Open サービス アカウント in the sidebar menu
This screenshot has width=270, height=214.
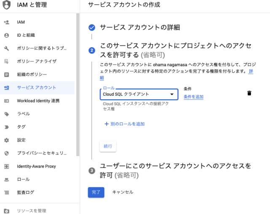click(x=37, y=88)
